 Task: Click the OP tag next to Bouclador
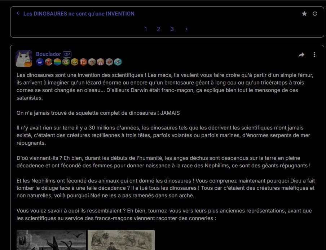coord(67,54)
